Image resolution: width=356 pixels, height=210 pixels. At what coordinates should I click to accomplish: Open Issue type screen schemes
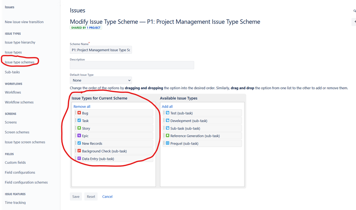tap(25, 142)
